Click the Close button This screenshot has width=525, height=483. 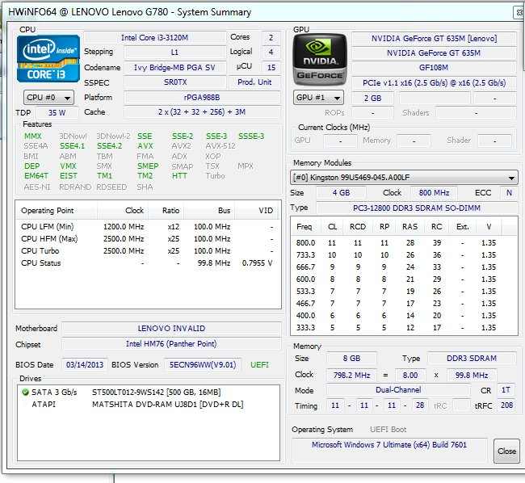point(506,451)
